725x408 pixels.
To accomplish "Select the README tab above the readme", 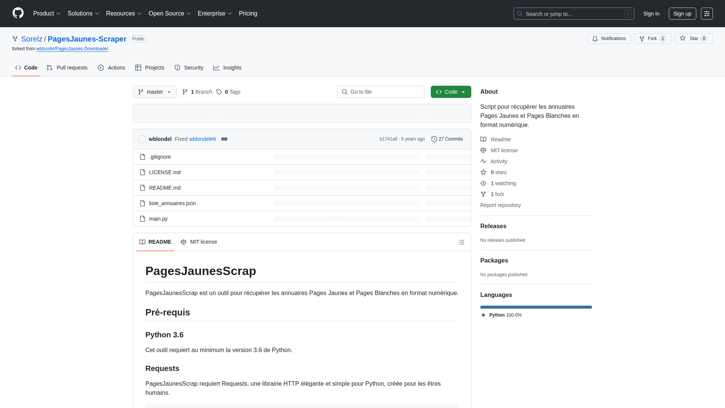I will 155,242.
